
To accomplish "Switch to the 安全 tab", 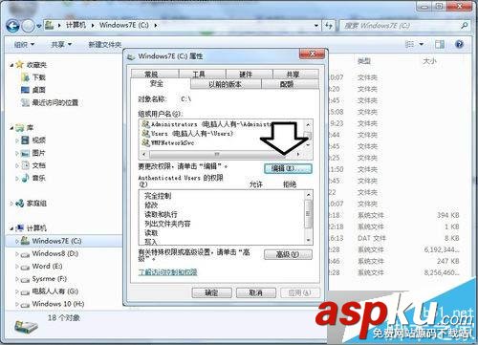I will (x=161, y=83).
